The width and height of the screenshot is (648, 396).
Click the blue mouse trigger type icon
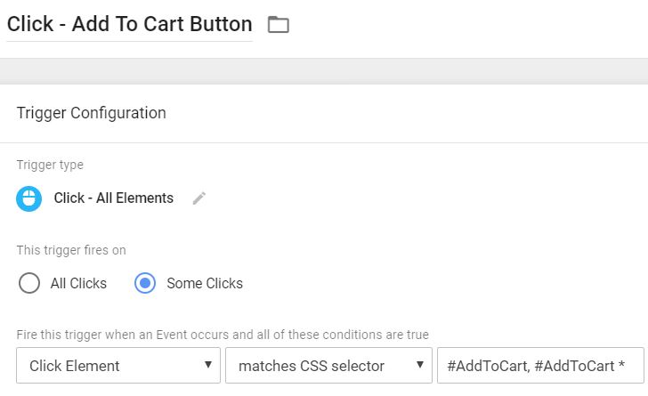point(29,198)
